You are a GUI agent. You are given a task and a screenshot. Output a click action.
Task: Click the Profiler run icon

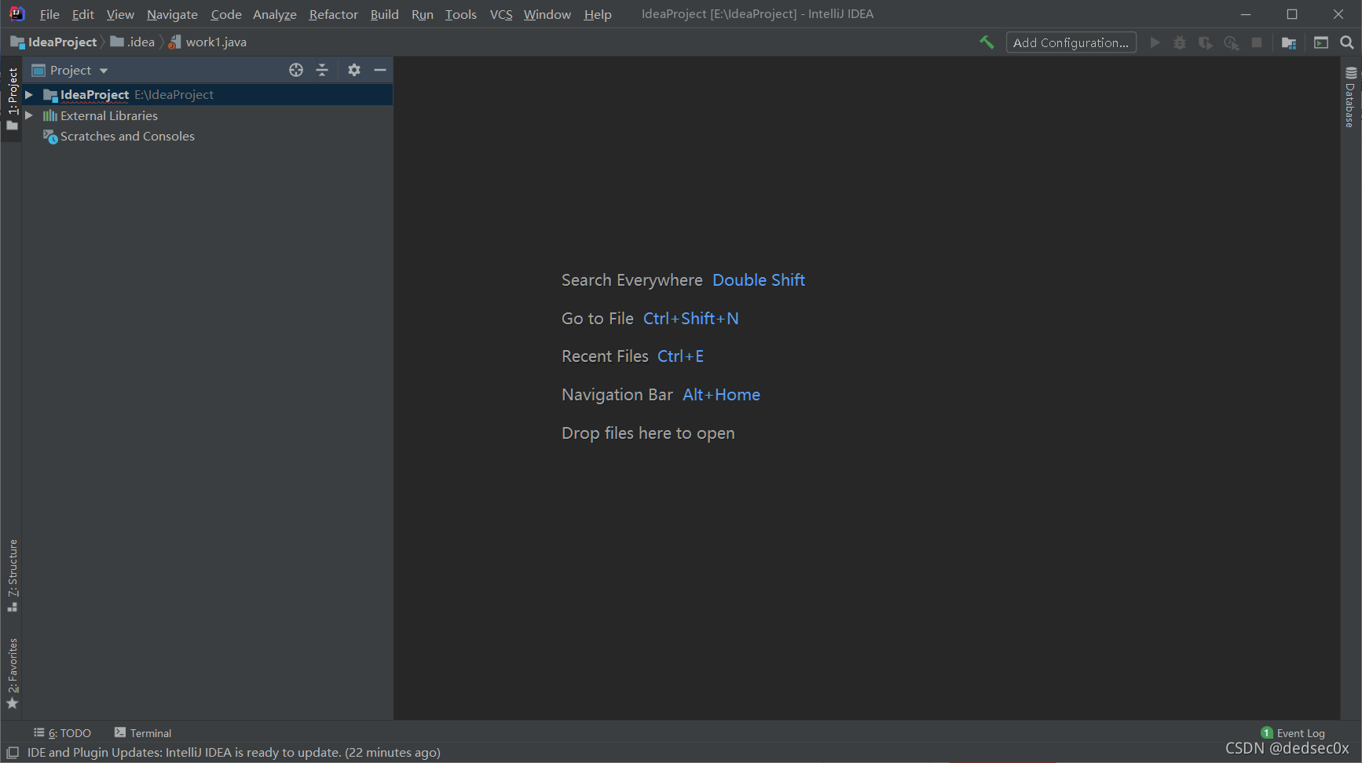(1232, 42)
